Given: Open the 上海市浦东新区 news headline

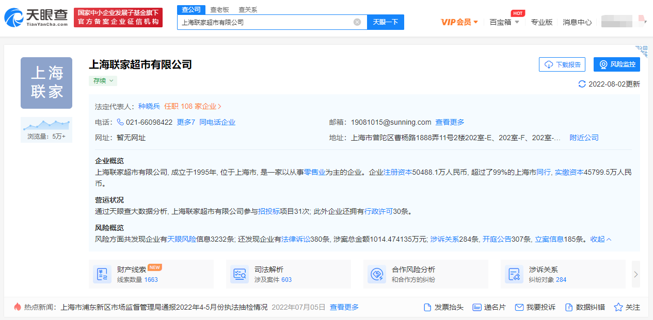Looking at the screenshot, I should click(x=164, y=307).
